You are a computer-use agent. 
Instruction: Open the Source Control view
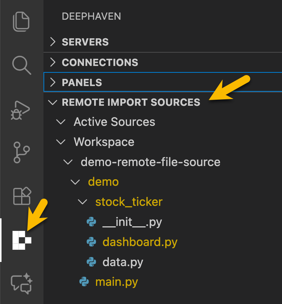click(22, 152)
